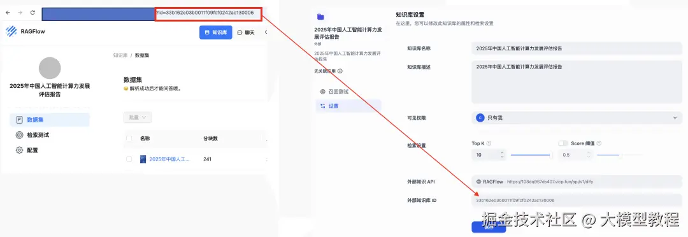Click the 241 chunk count cell
688x237 pixels.
[208, 159]
